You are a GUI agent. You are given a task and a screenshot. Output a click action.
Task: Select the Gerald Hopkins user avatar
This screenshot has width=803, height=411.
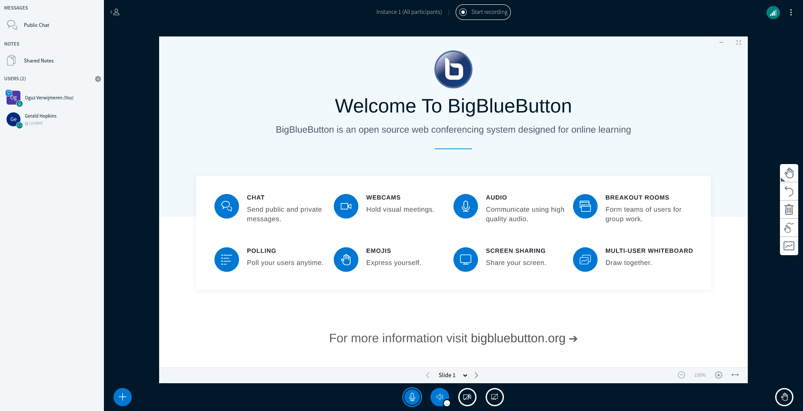(13, 119)
